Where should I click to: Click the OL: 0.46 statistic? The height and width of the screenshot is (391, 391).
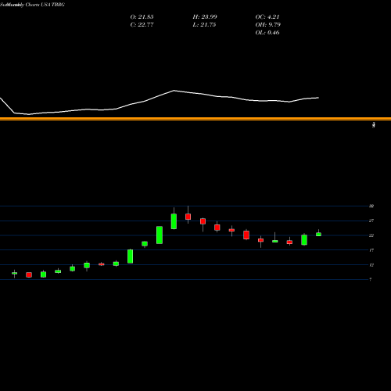(267, 33)
